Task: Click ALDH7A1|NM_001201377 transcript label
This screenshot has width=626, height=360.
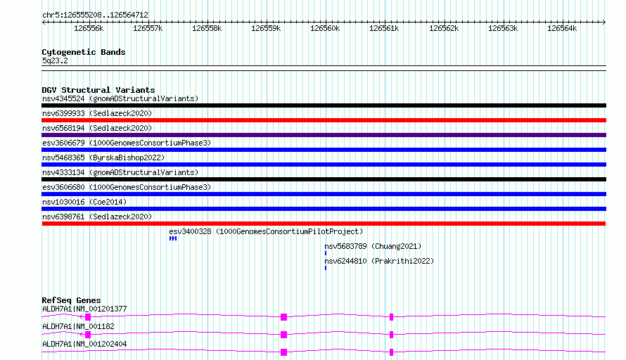Action: coord(84,309)
